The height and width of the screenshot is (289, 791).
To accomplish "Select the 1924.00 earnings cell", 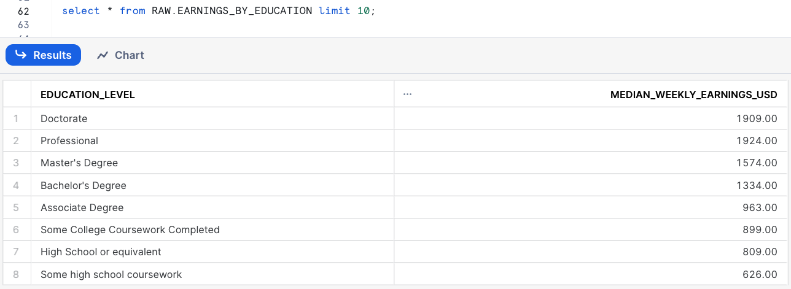I will click(757, 141).
